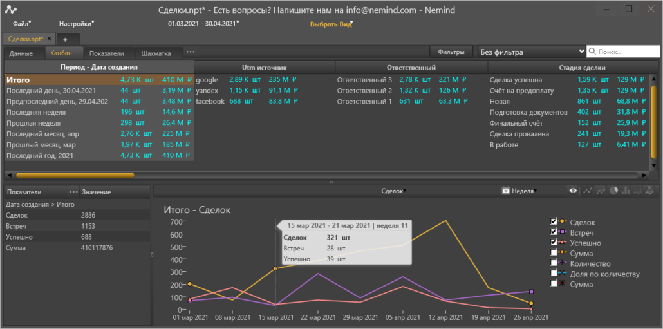The width and height of the screenshot is (663, 329).
Task: Uncheck the Сделок series checkbox
Action: (554, 222)
